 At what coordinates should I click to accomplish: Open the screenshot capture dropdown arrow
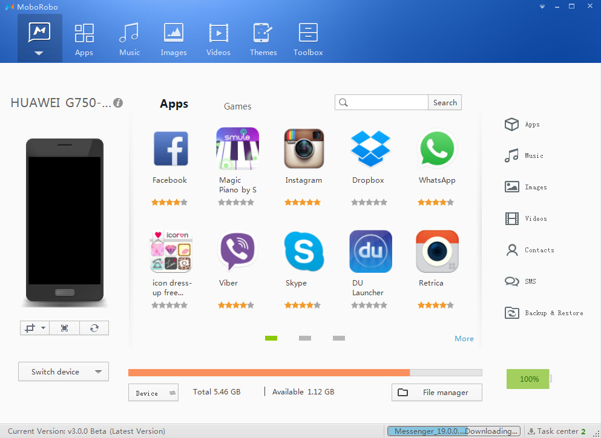(43, 328)
